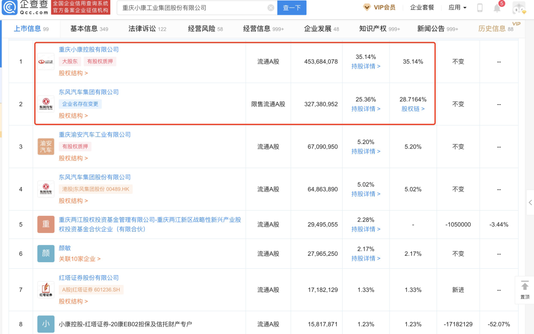
Task: Switch to 新闻公告 tab
Action: point(438,29)
